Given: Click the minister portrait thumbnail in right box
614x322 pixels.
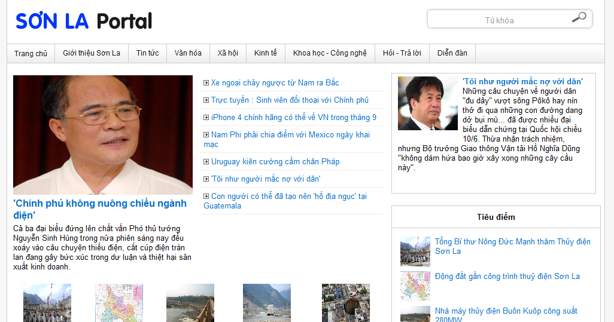Looking at the screenshot, I should (427, 103).
